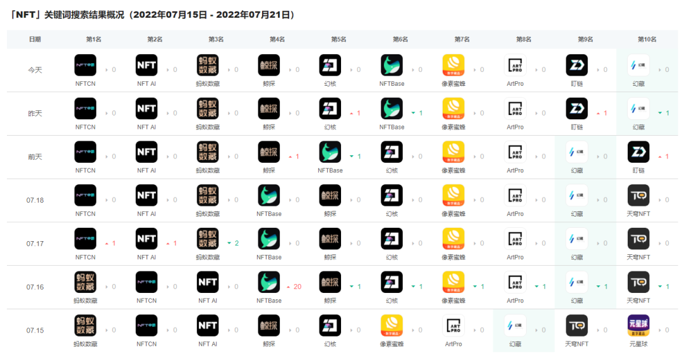Screen dimensions: 682x356
Task: Click the 日期 column header
Action: pyautogui.click(x=35, y=39)
